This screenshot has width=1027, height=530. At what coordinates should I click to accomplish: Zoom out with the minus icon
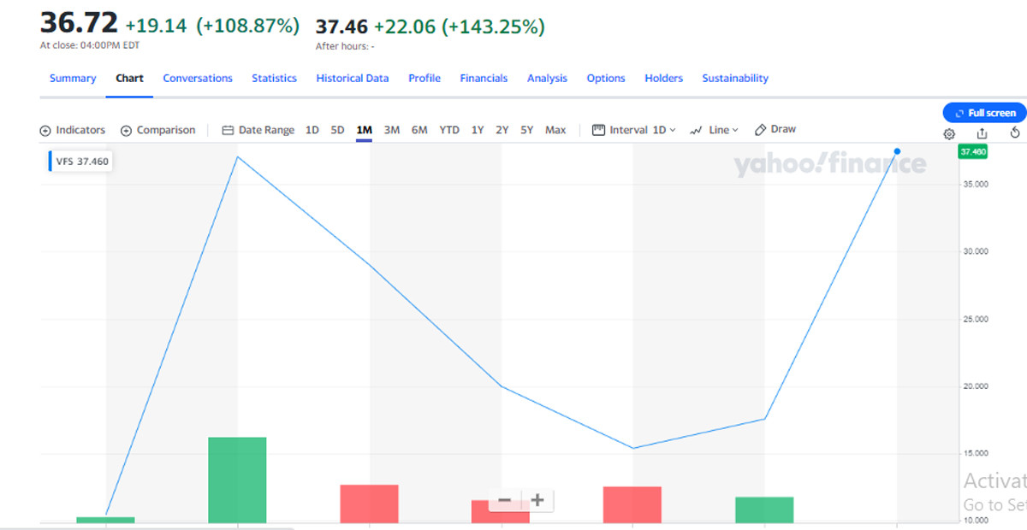[505, 500]
